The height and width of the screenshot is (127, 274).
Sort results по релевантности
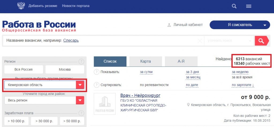[154, 85]
